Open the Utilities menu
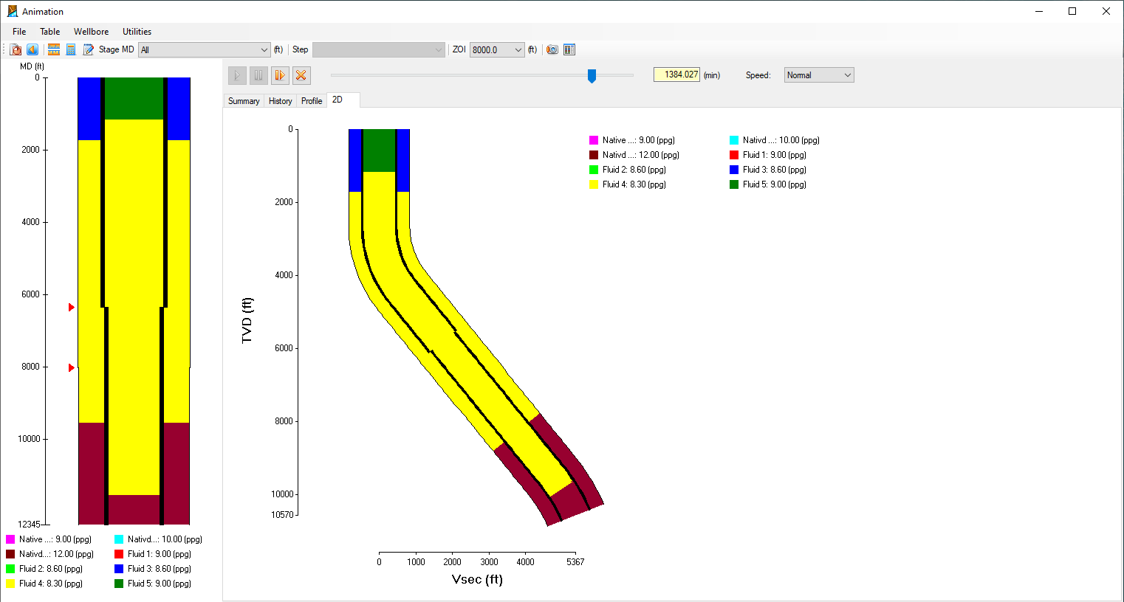The image size is (1124, 602). (x=137, y=32)
